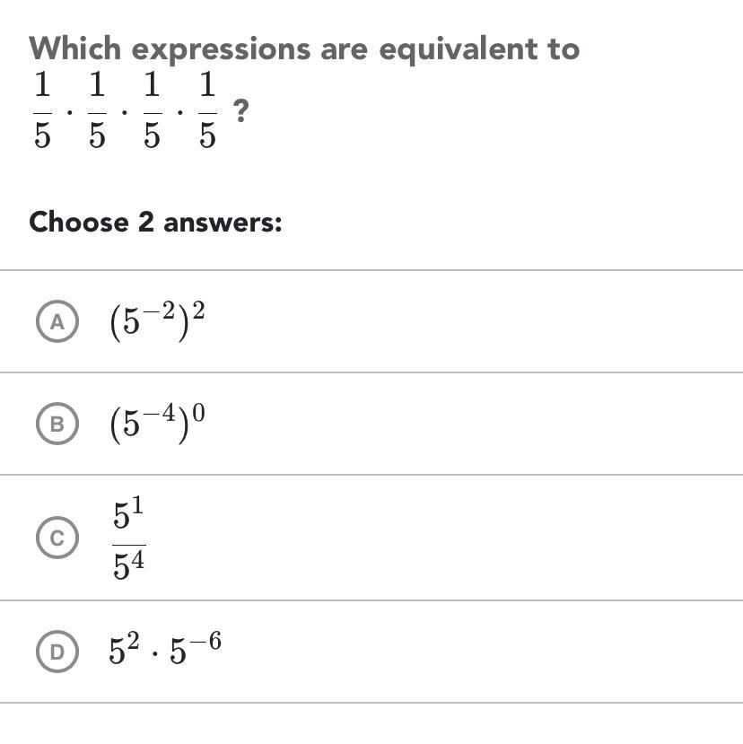Select answer choice C circle
Image resolution: width=743 pixels, height=744 pixels.
[x=57, y=537]
